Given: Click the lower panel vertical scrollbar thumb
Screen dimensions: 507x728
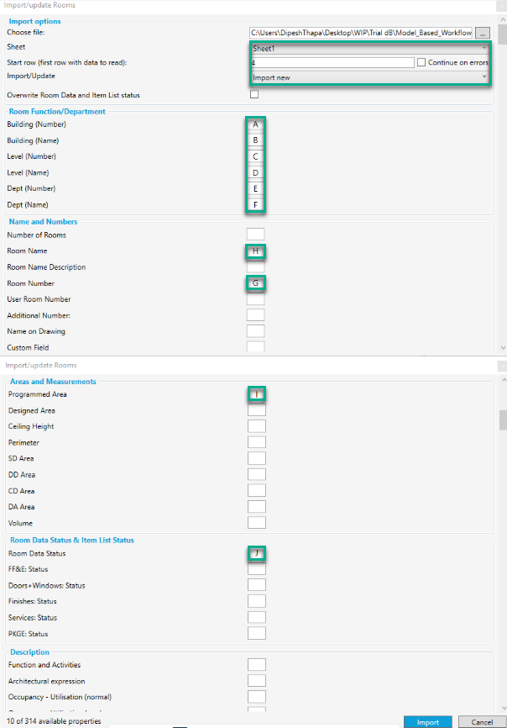Looking at the screenshot, I should [502, 418].
